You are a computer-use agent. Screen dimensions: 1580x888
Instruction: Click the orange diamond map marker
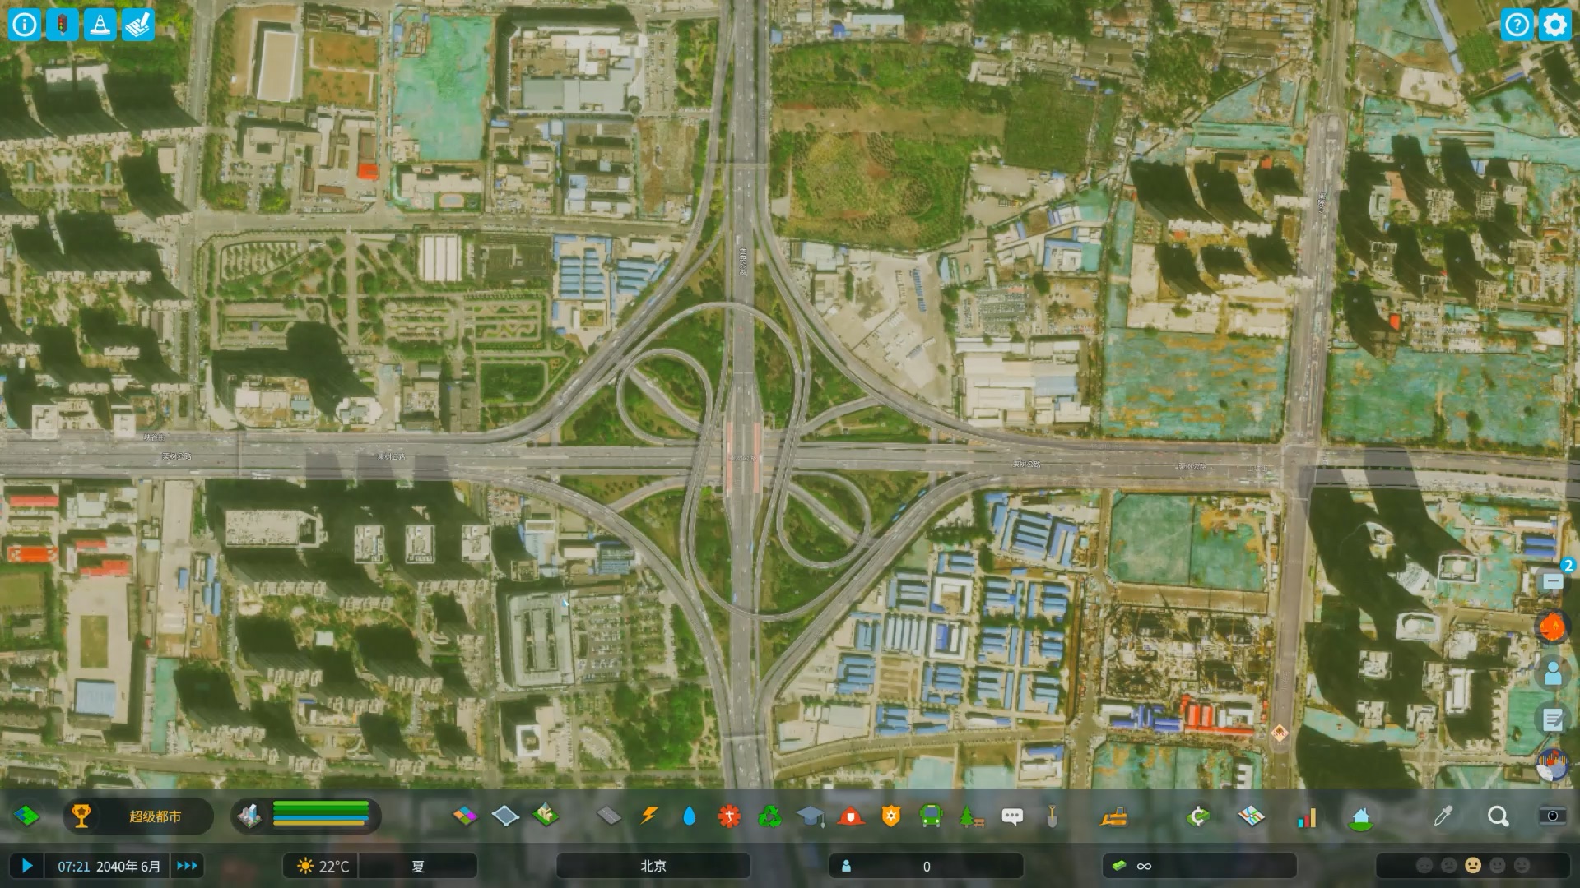tap(1279, 733)
